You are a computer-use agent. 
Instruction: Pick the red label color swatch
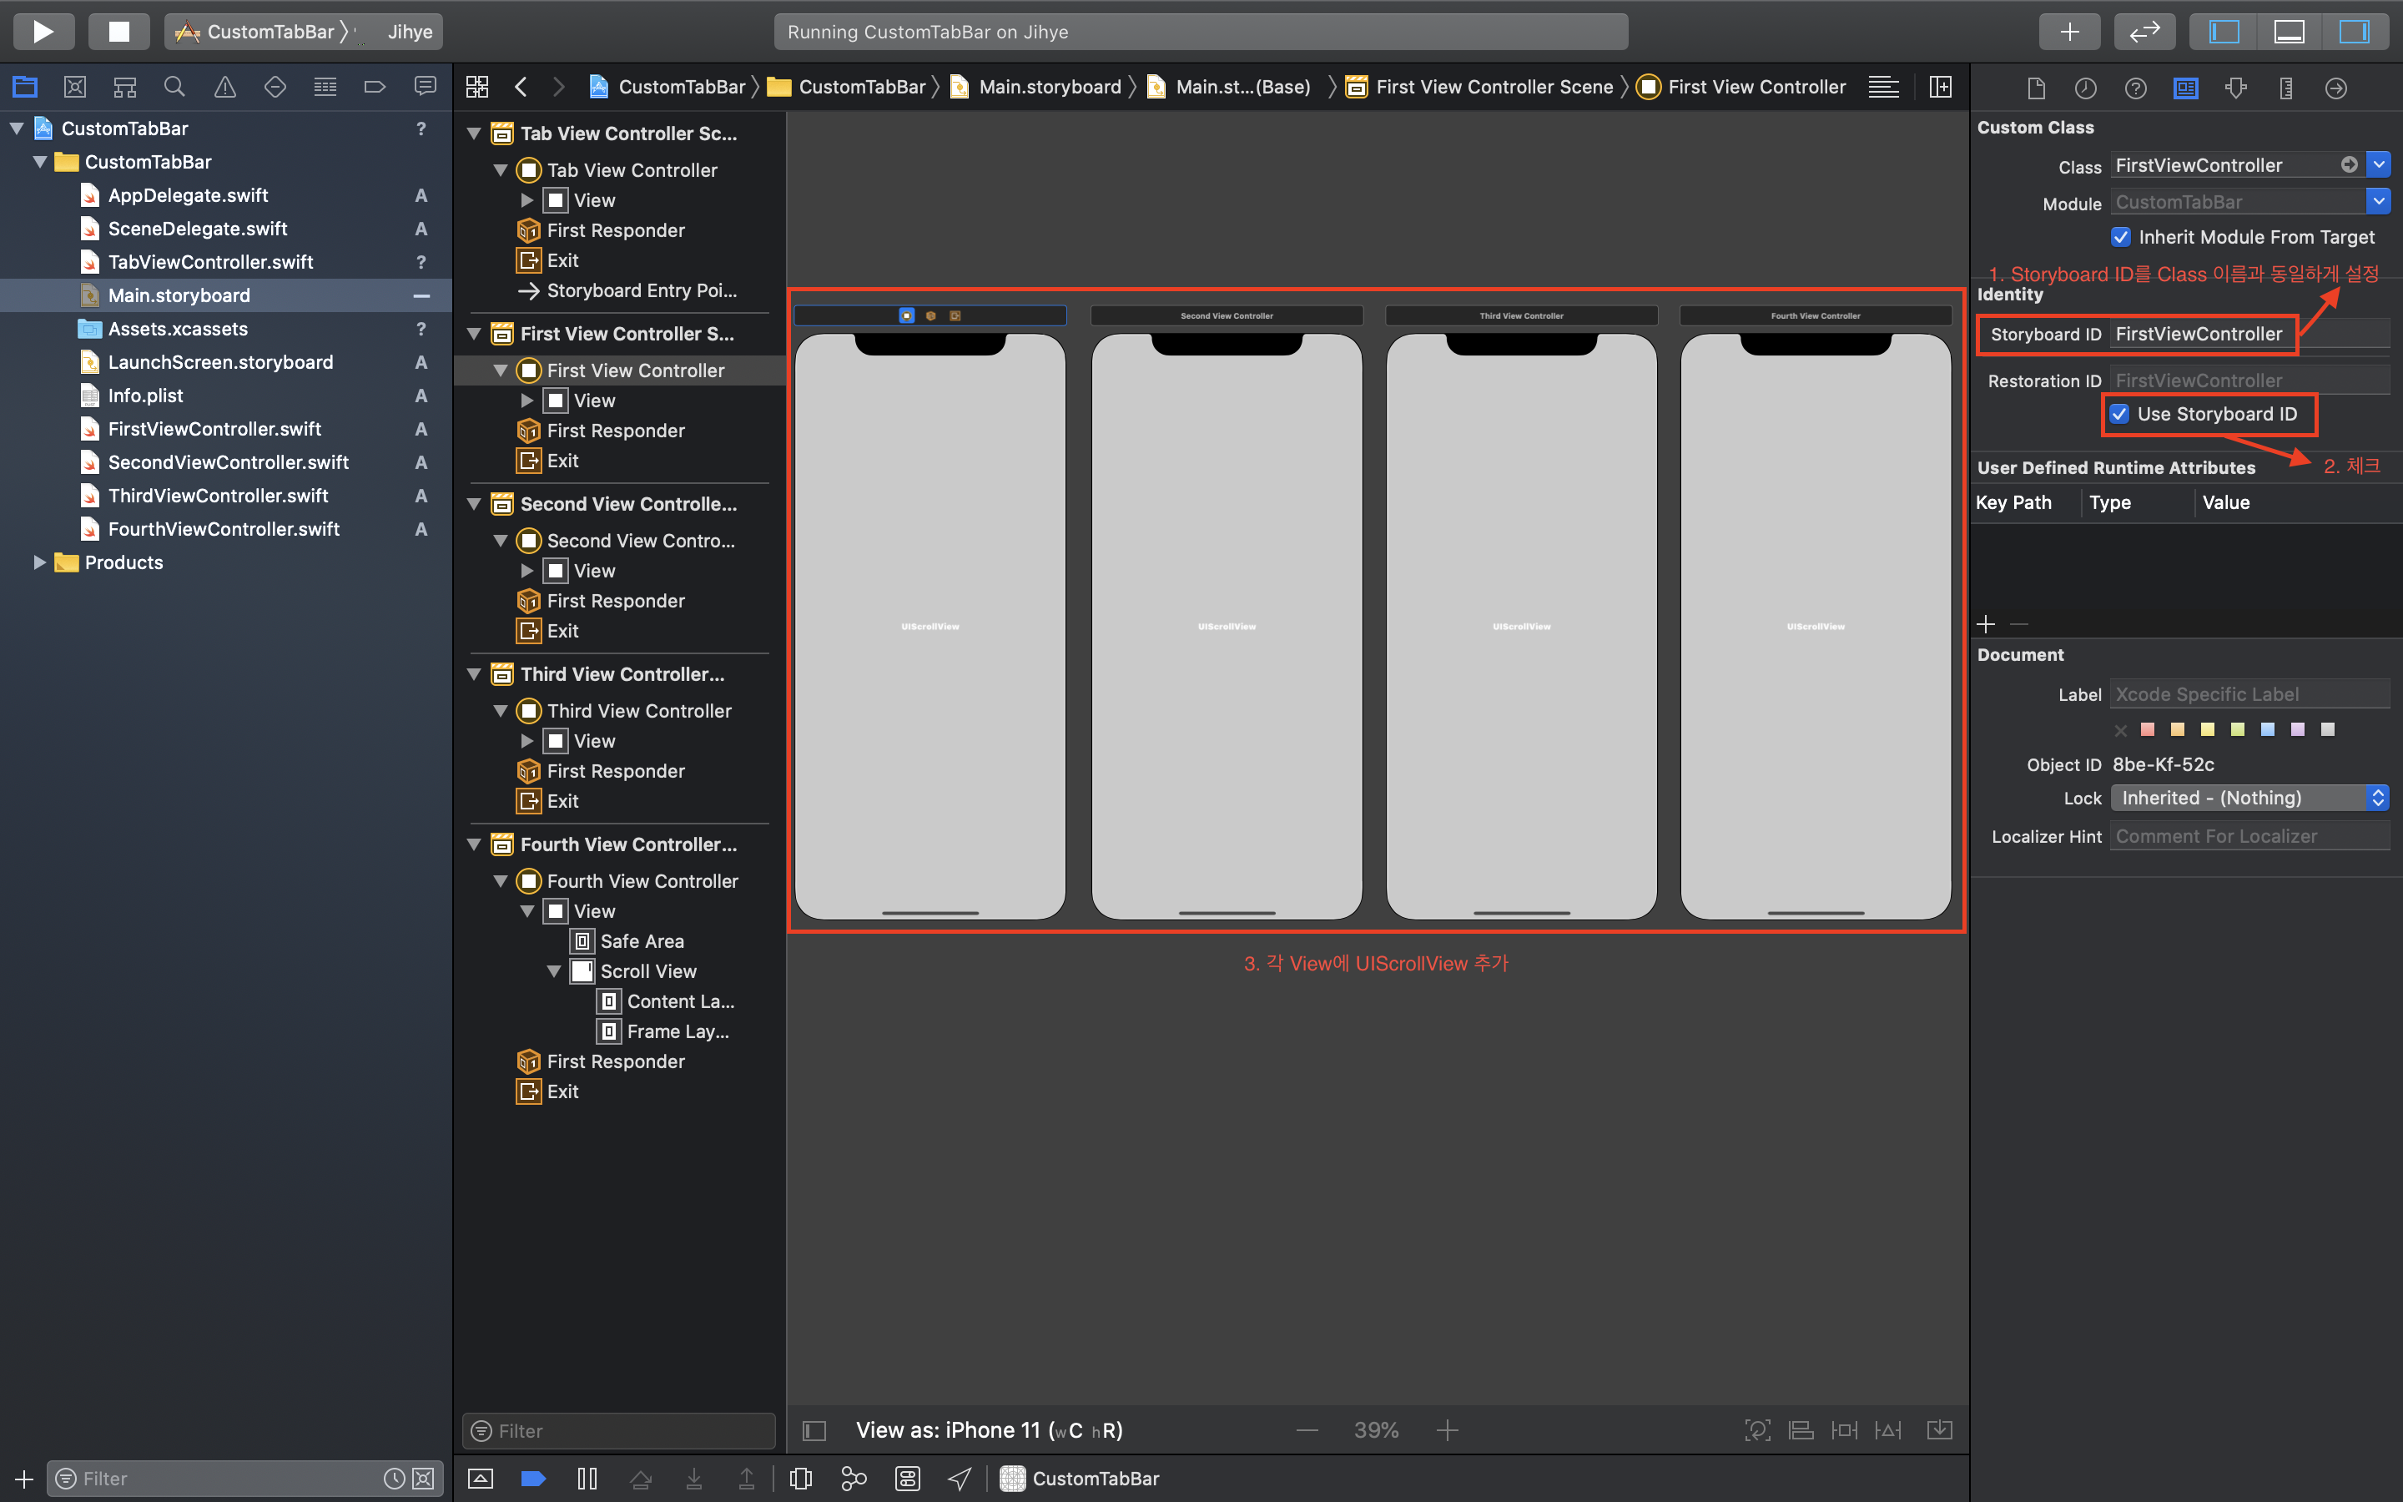2148,729
